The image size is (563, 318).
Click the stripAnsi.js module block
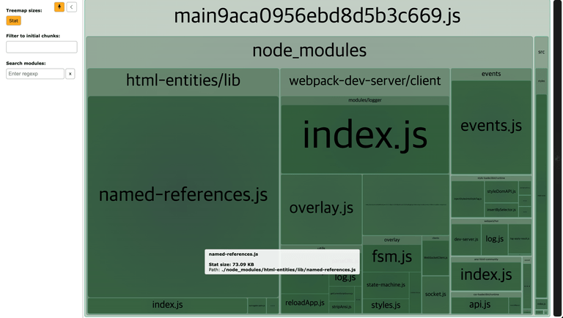(x=342, y=307)
